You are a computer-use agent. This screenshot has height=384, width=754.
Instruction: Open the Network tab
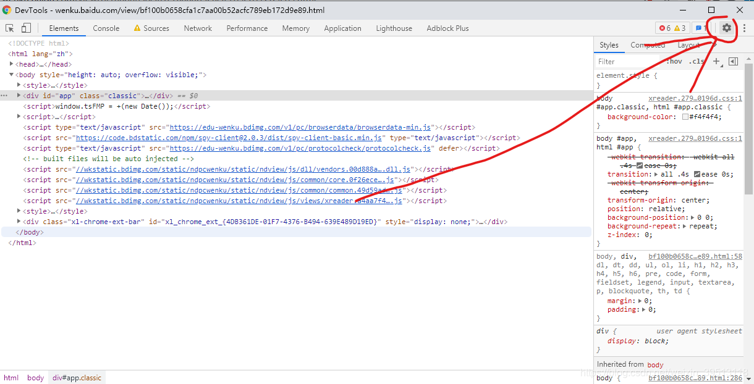pos(198,28)
